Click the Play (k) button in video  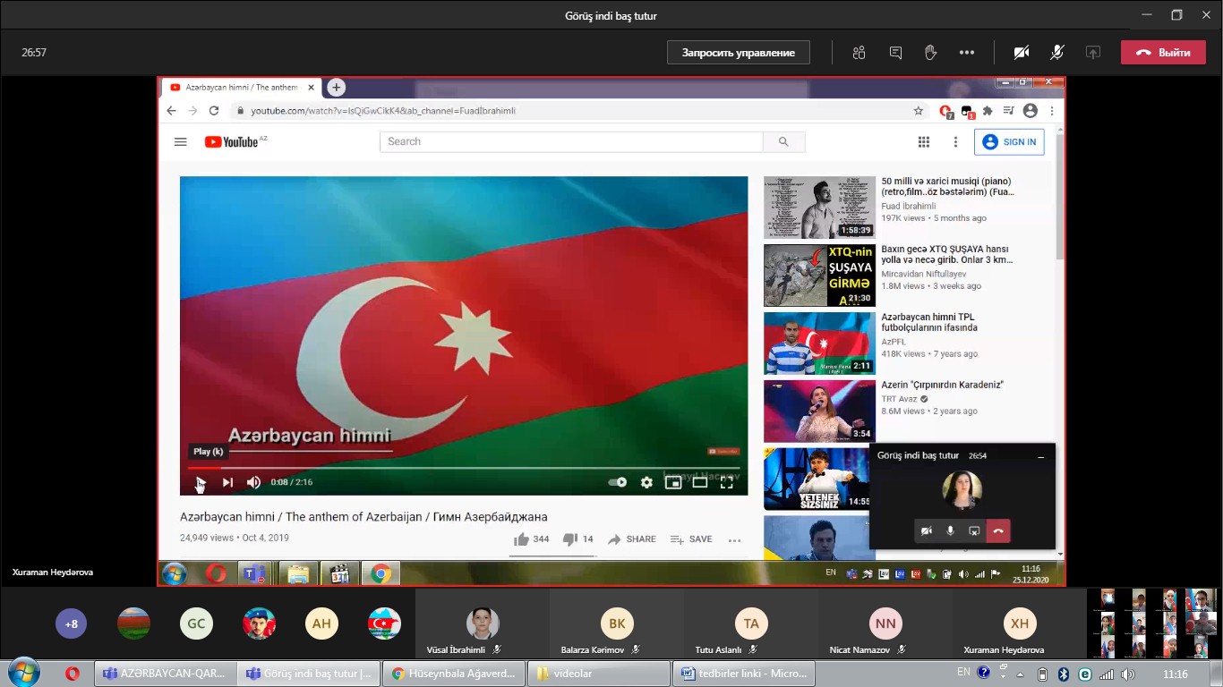pos(200,482)
